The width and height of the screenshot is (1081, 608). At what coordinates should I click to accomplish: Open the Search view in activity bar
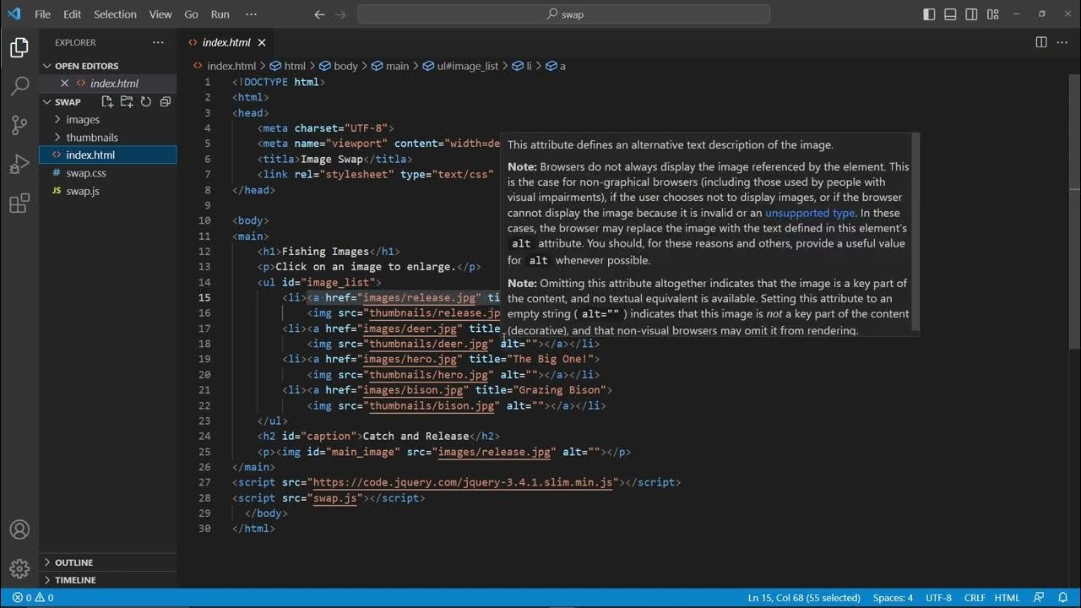(x=19, y=86)
